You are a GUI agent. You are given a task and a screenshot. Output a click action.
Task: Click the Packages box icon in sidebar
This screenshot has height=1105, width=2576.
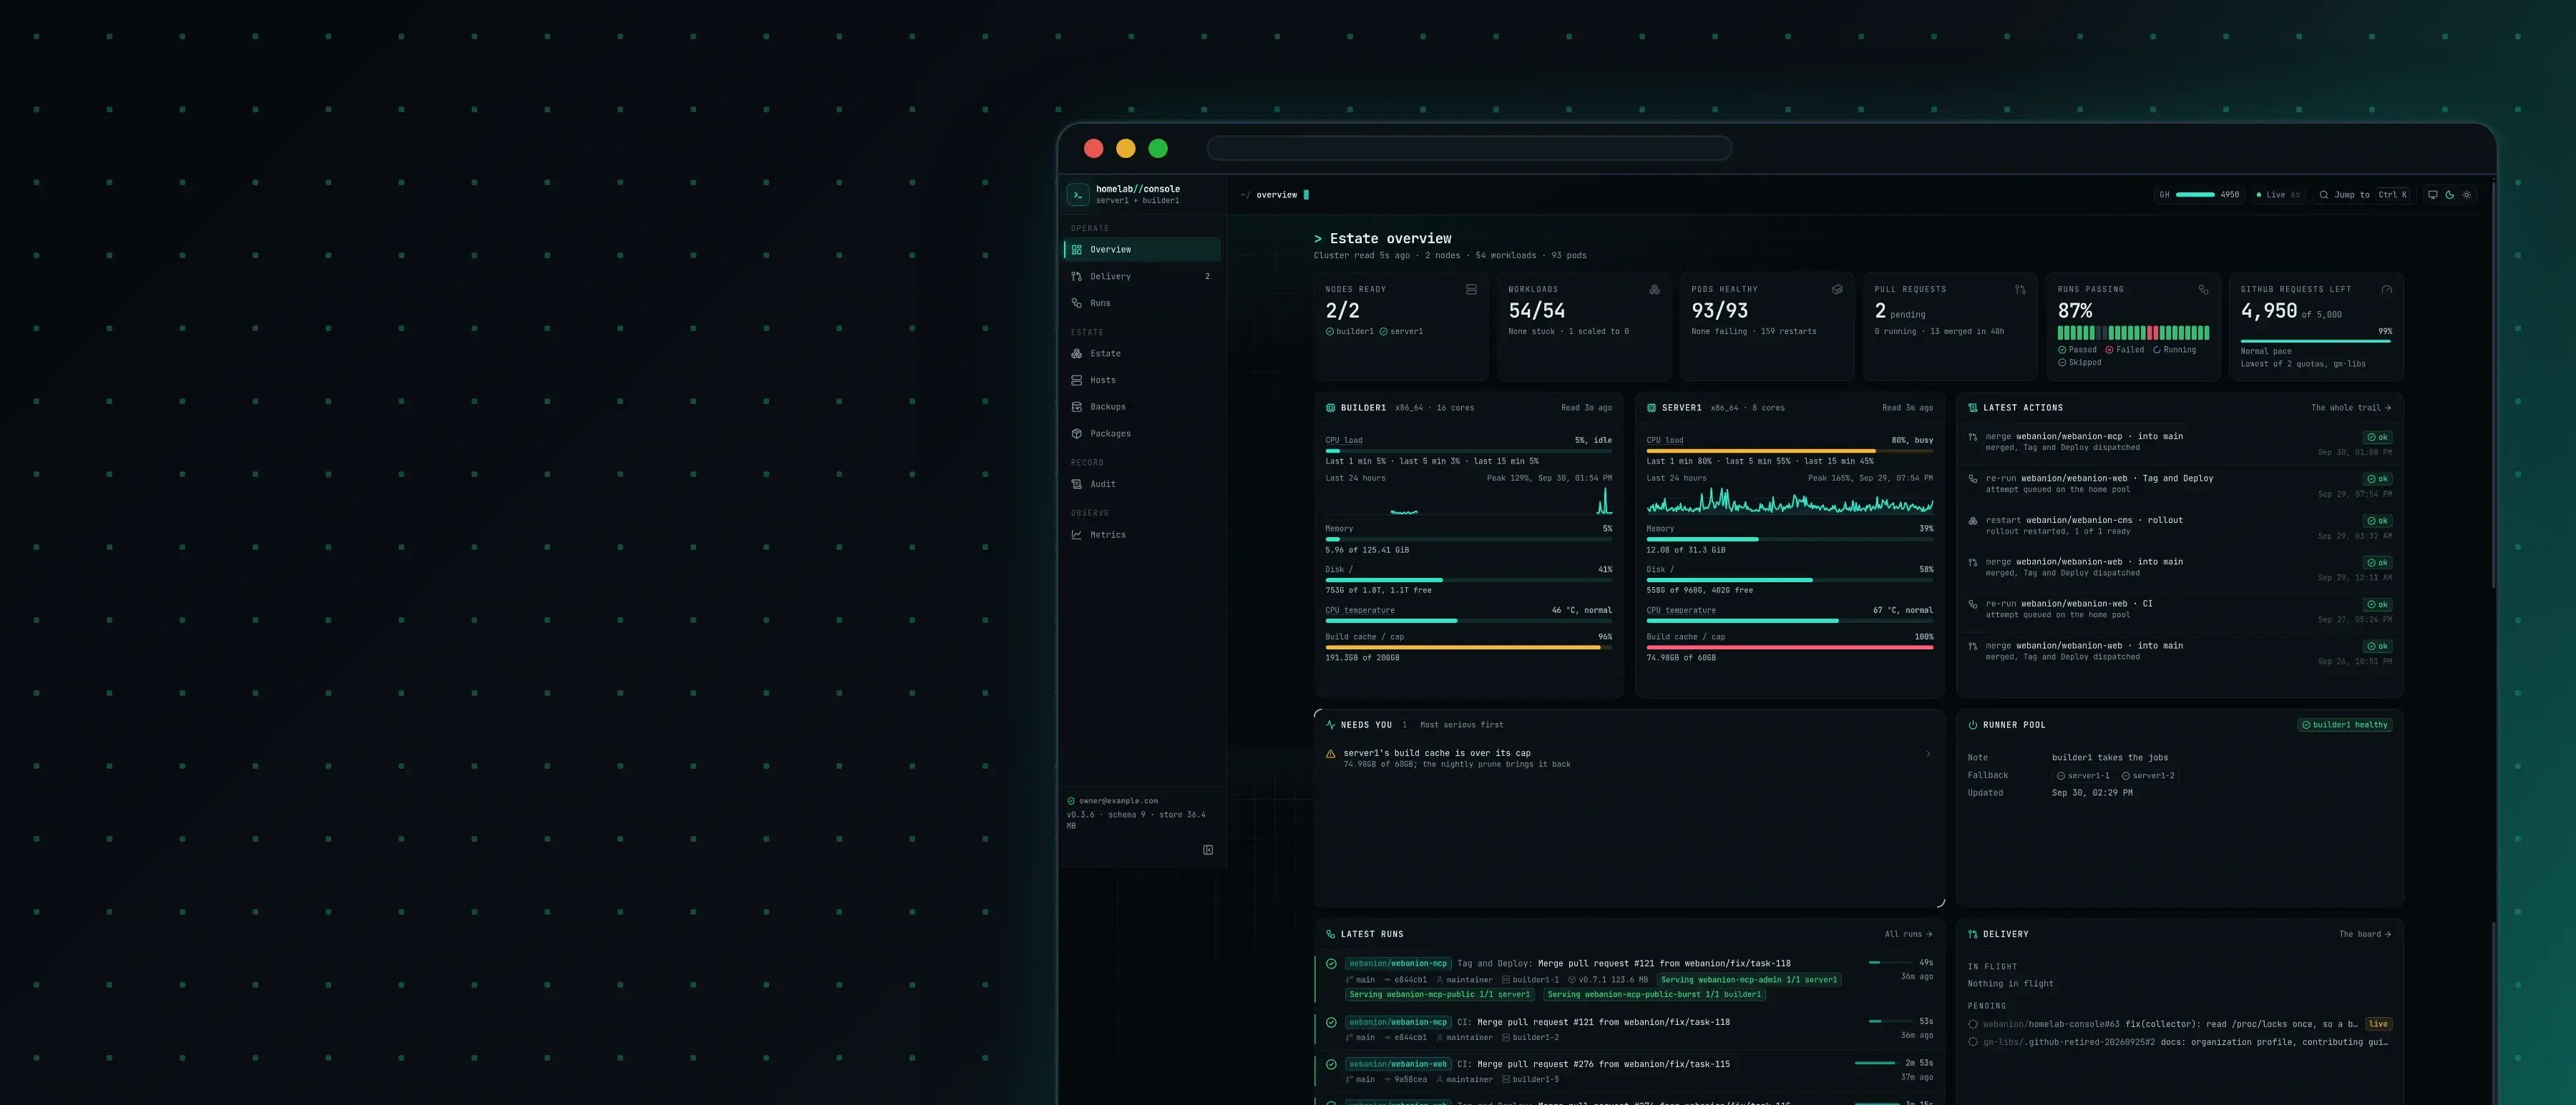1076,433
